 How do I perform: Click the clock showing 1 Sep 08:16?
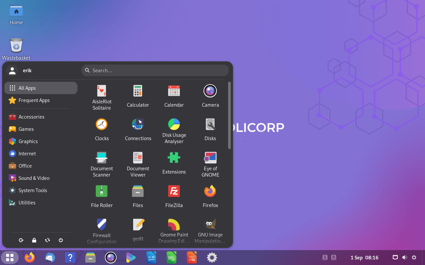pyautogui.click(x=365, y=257)
